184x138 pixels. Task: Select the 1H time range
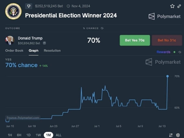coord(10,135)
